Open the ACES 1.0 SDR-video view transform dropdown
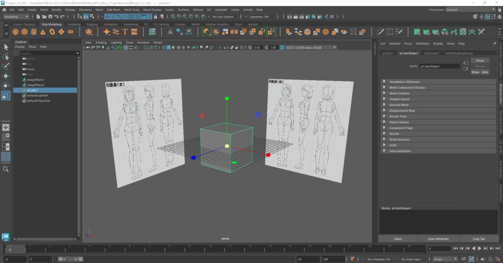This screenshot has height=263, width=503. tap(310, 48)
